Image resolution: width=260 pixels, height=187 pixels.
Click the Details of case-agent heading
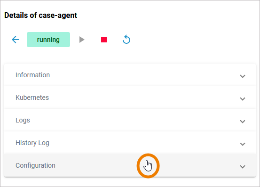tap(40, 15)
